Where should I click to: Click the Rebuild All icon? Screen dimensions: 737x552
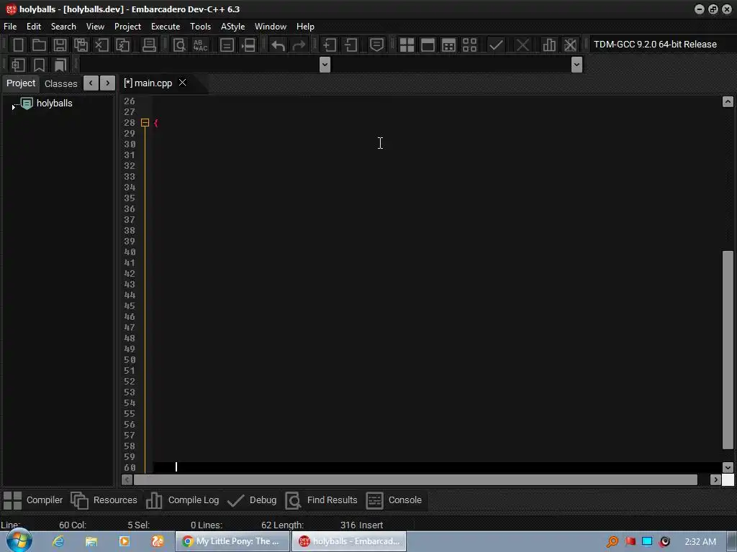(x=469, y=45)
